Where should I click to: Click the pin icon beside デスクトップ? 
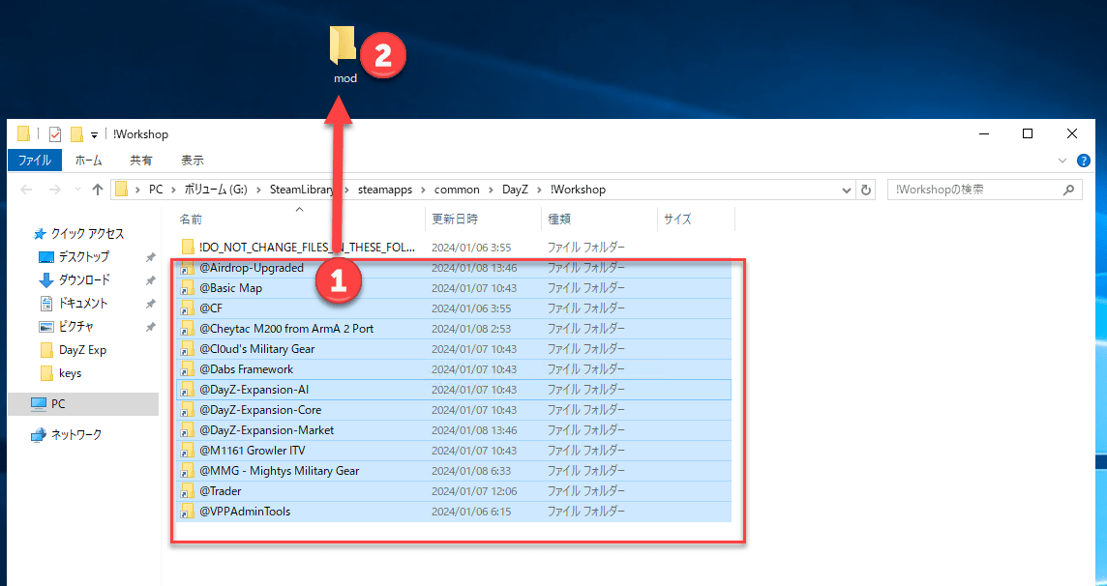tap(150, 257)
